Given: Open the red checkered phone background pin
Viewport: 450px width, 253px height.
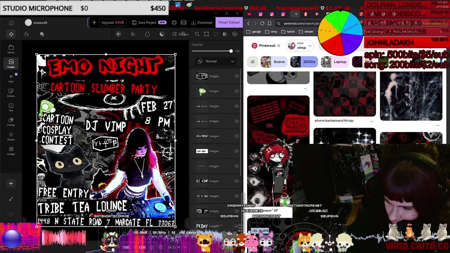Looking at the screenshot, I should [345, 94].
